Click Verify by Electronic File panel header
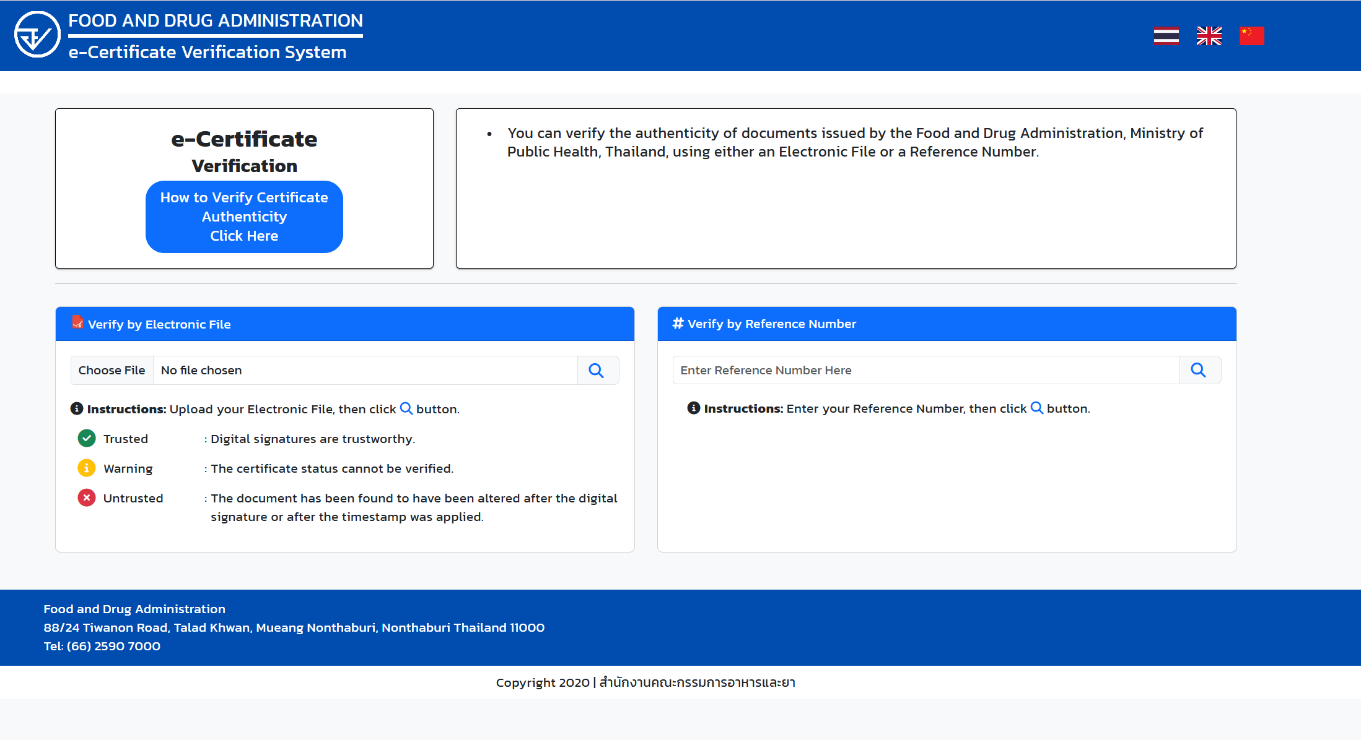1361x740 pixels. (x=344, y=324)
